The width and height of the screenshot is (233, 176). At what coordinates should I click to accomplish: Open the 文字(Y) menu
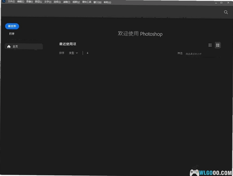(x=48, y=2)
